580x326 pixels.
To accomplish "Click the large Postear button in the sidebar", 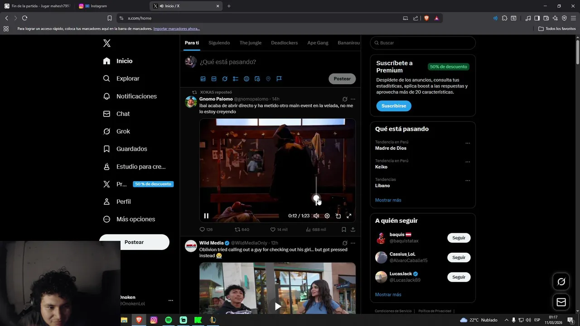I will 134,242.
